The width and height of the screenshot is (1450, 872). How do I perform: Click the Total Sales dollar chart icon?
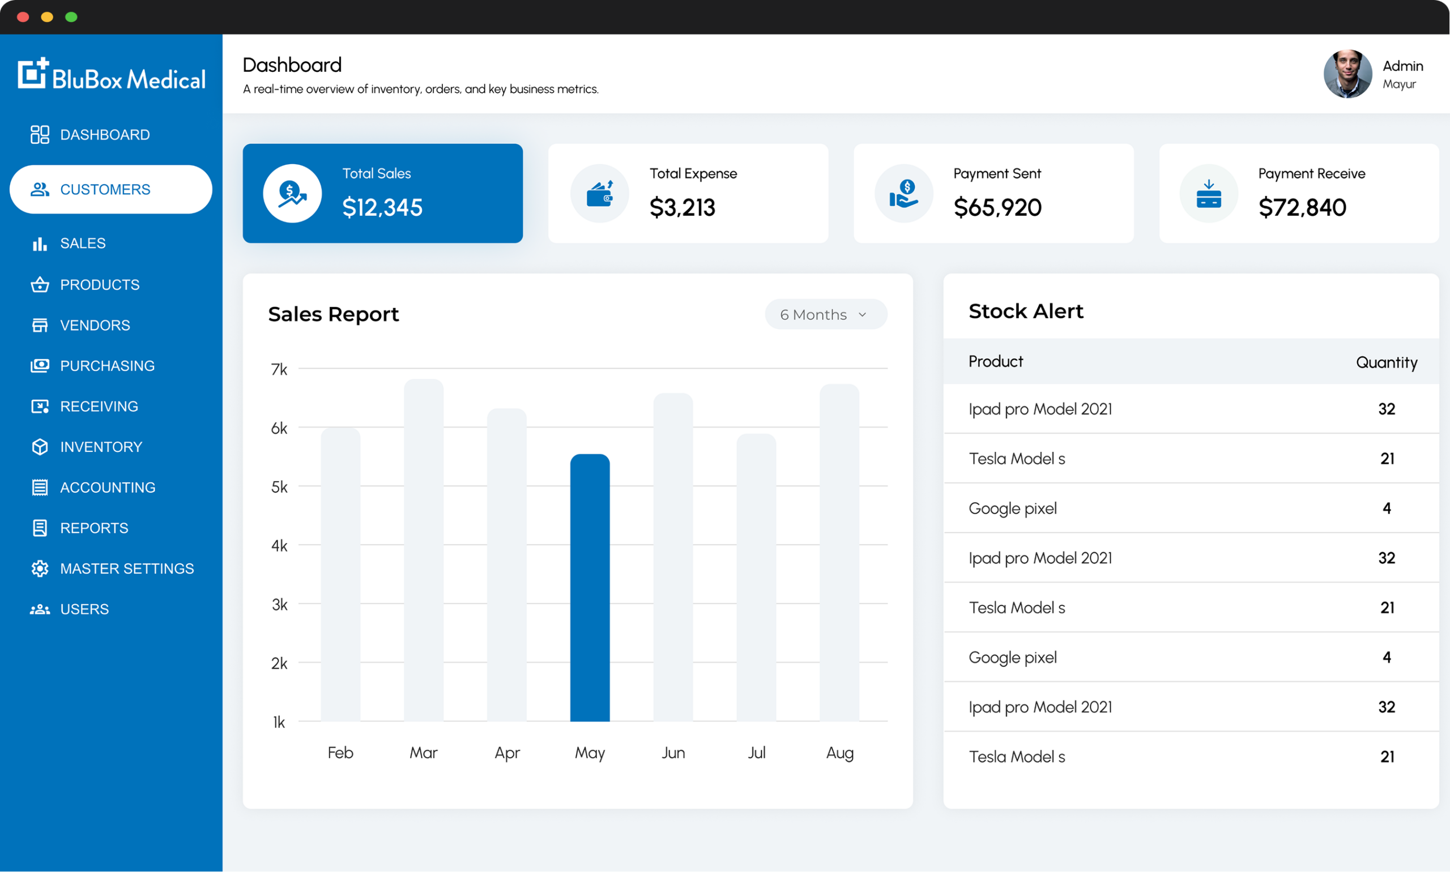[292, 193]
